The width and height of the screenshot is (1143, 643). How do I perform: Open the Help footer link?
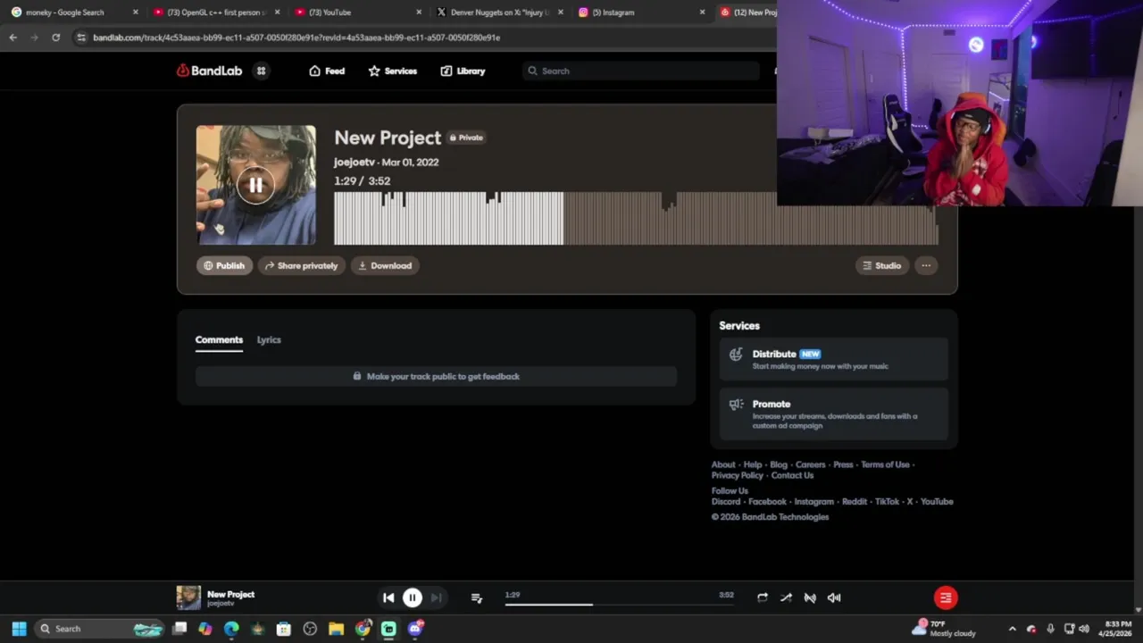(x=753, y=464)
